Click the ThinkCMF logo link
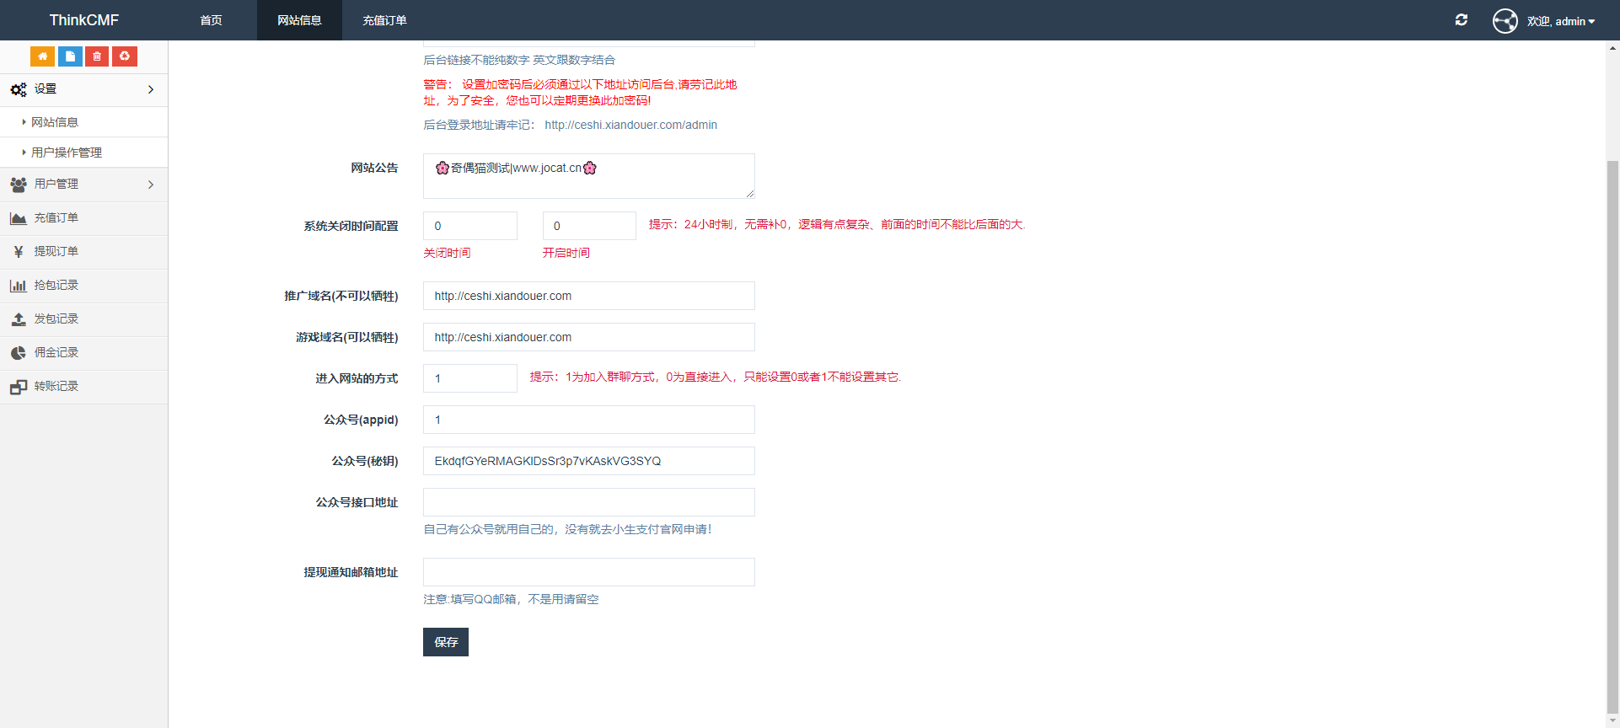 [x=84, y=20]
